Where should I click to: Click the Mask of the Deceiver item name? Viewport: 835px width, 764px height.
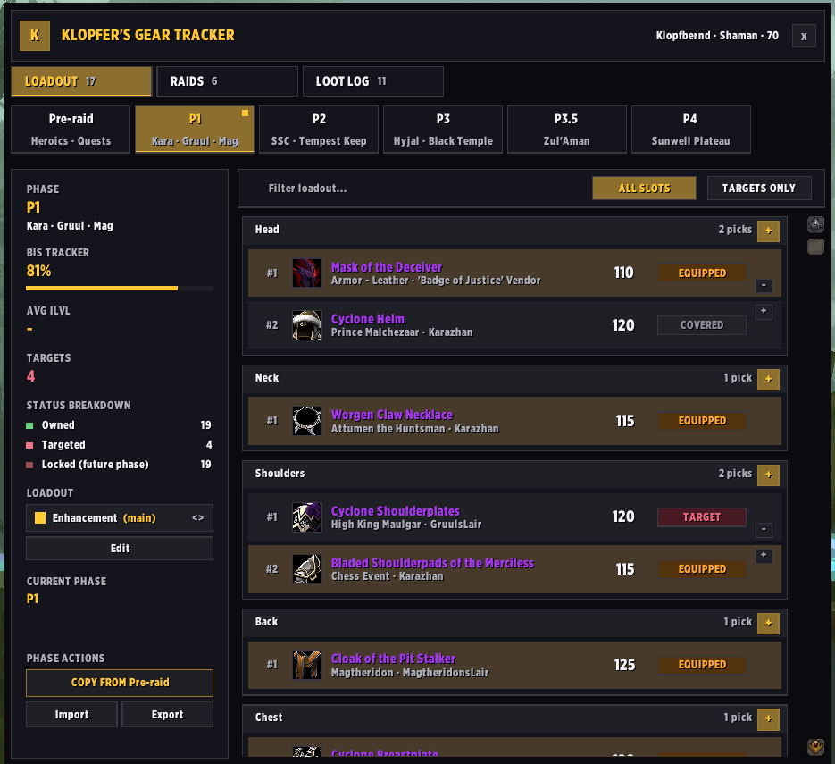pos(387,267)
